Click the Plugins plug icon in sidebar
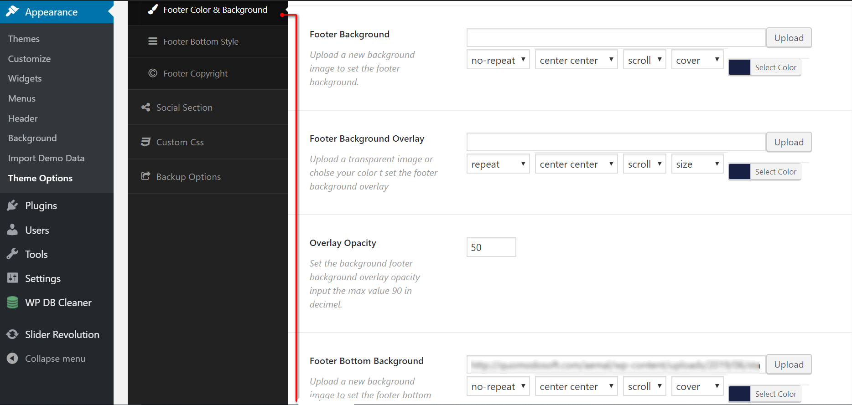 coord(12,205)
